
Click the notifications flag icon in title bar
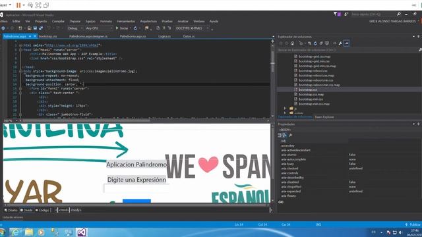[336, 14]
